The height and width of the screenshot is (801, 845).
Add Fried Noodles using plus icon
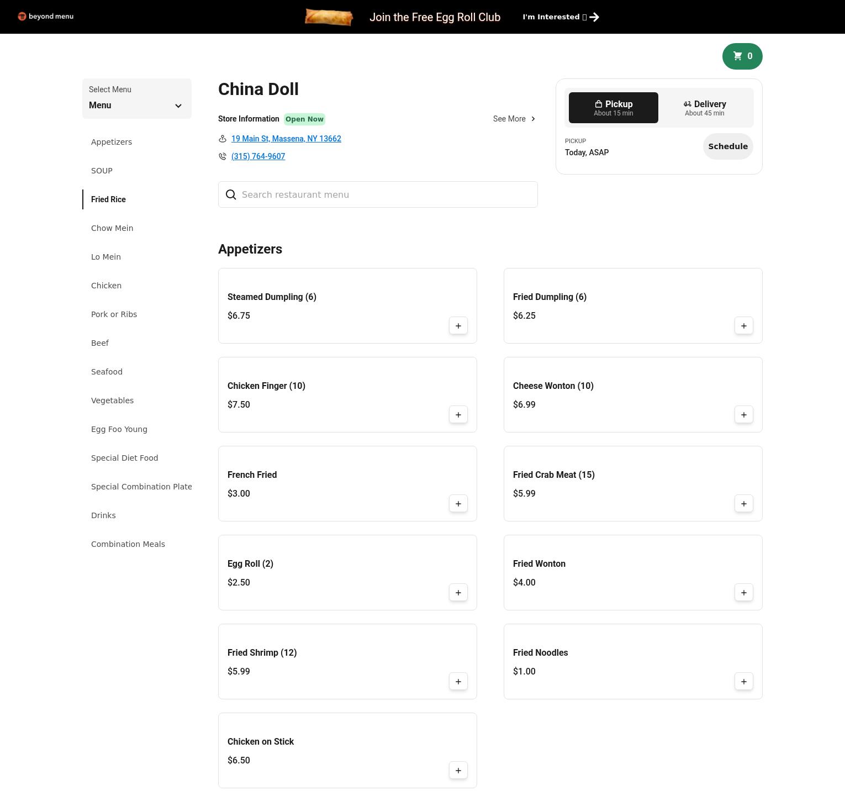click(x=743, y=682)
